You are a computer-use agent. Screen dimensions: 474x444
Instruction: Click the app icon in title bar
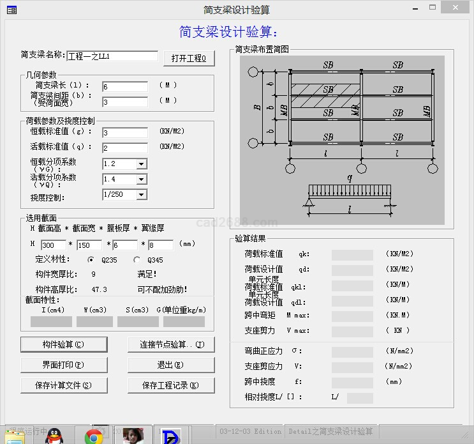click(11, 10)
